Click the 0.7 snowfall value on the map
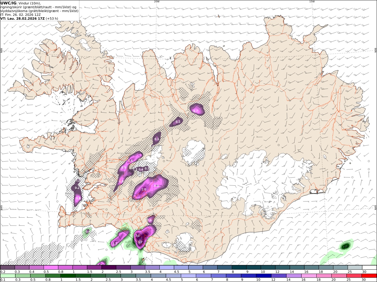 196,111
